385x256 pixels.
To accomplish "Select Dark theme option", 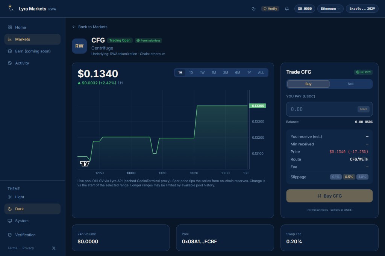I will (x=32, y=209).
